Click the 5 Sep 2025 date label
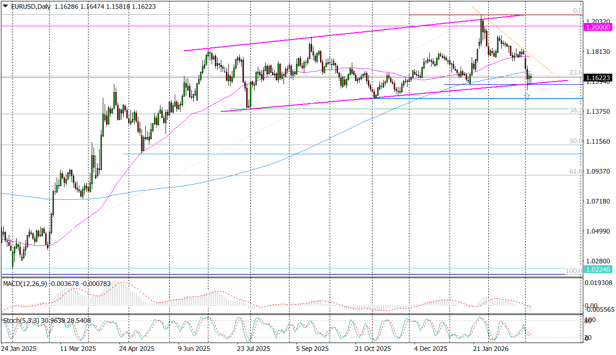The width and height of the screenshot is (616, 355). pyautogui.click(x=313, y=349)
